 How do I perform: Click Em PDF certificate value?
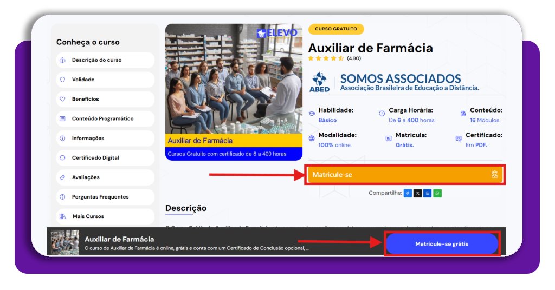pos(476,145)
